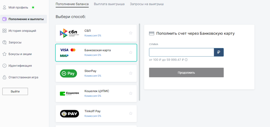Click the Запросы question bubble icon
The width and height of the screenshot is (270, 127).
[x=4, y=42]
